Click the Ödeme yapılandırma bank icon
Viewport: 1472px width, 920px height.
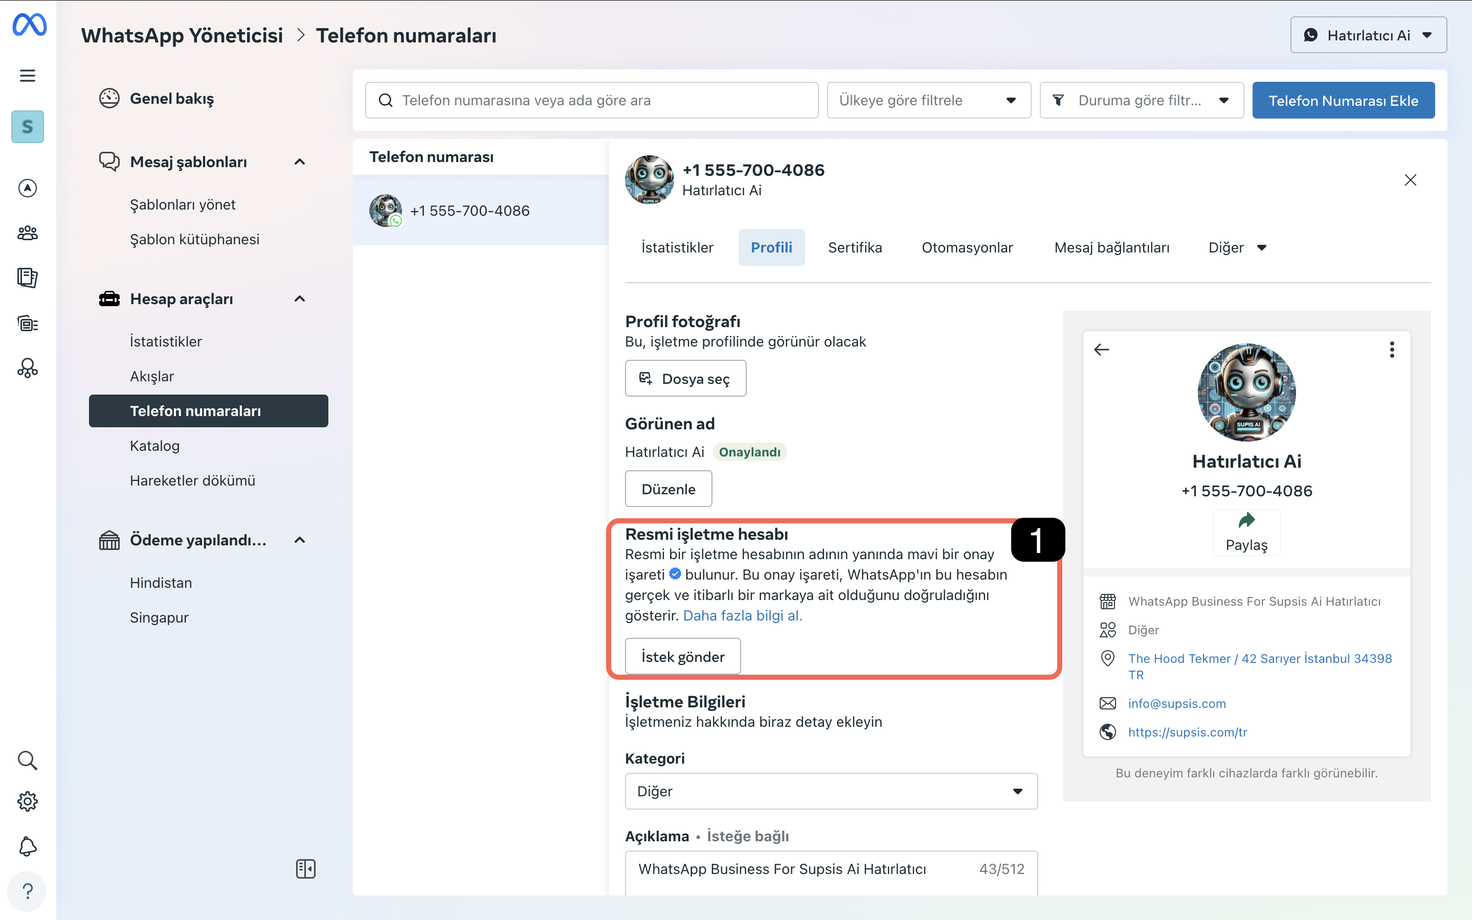click(x=109, y=540)
